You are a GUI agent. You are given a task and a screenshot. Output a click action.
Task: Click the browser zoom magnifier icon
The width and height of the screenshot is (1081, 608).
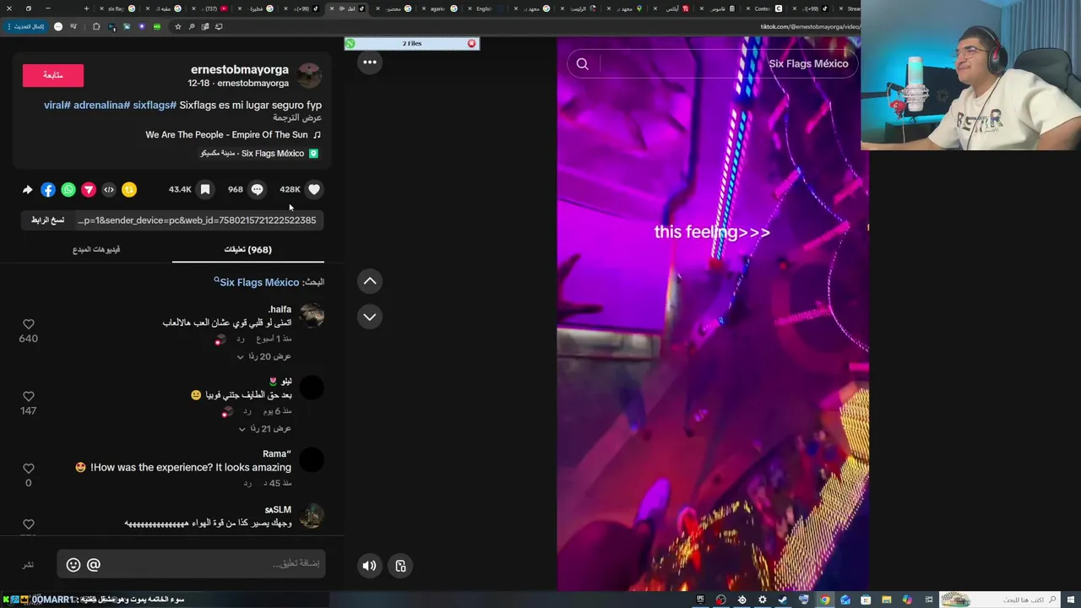192,26
